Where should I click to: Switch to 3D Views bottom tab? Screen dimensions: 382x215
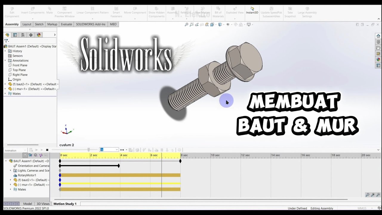click(43, 204)
